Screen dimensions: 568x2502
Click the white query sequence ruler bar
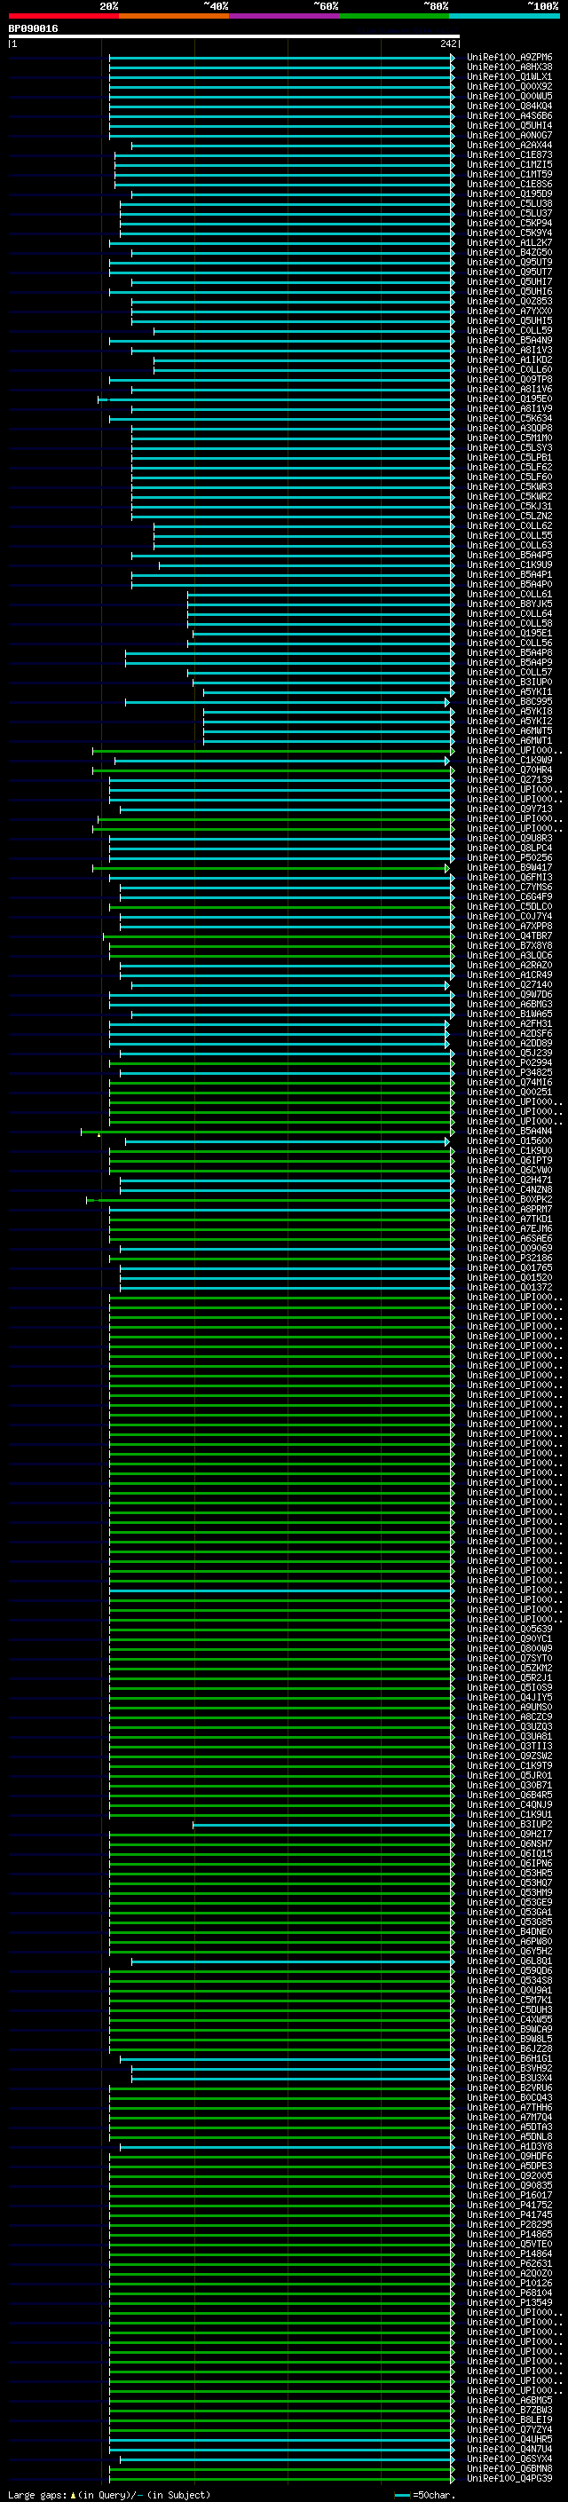[x=234, y=36]
